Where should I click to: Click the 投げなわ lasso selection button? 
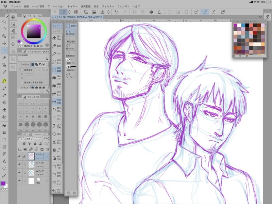pos(71,47)
